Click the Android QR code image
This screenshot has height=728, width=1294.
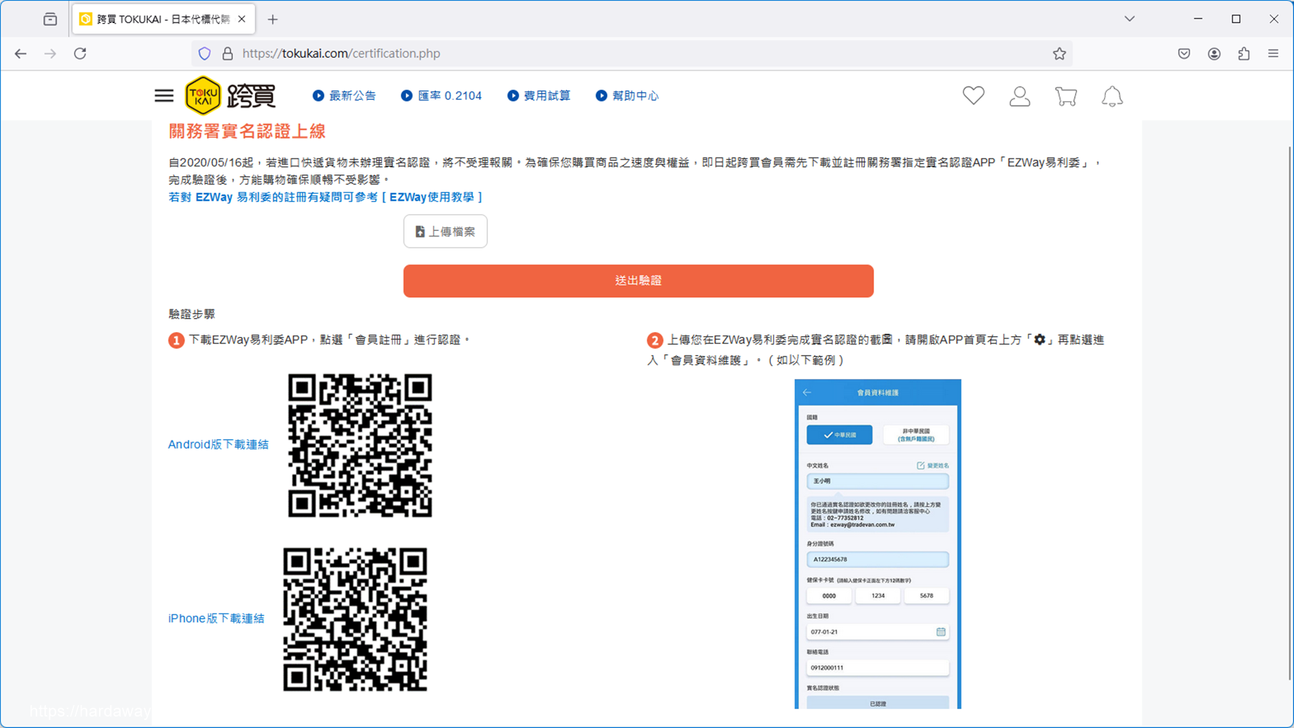[360, 446]
